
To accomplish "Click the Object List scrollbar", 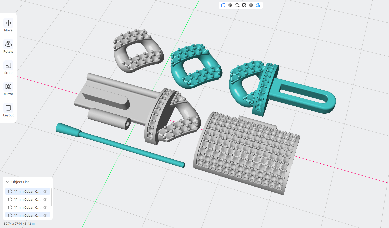I will coord(51,197).
